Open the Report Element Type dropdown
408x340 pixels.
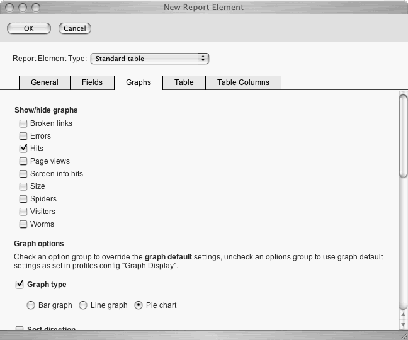pyautogui.click(x=149, y=59)
